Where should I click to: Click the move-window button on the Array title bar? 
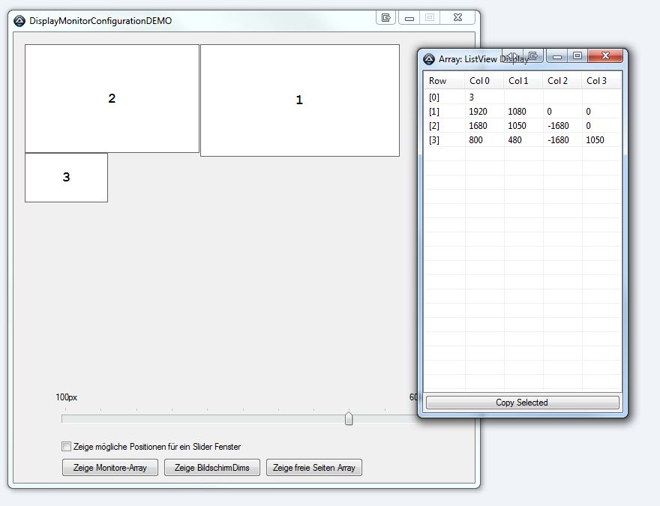coord(532,56)
